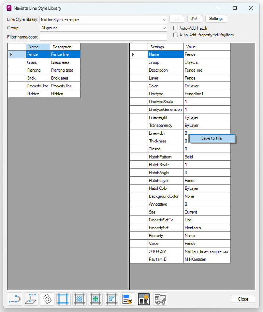
Task: Click the 'Grass area' description cell
Action: click(x=65, y=62)
